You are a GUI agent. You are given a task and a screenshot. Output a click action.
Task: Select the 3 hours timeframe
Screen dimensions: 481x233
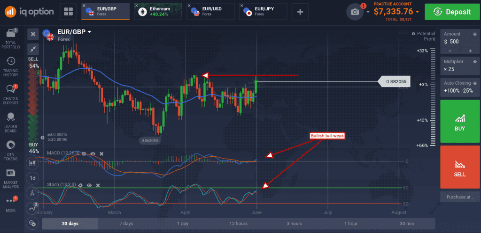[295, 224]
